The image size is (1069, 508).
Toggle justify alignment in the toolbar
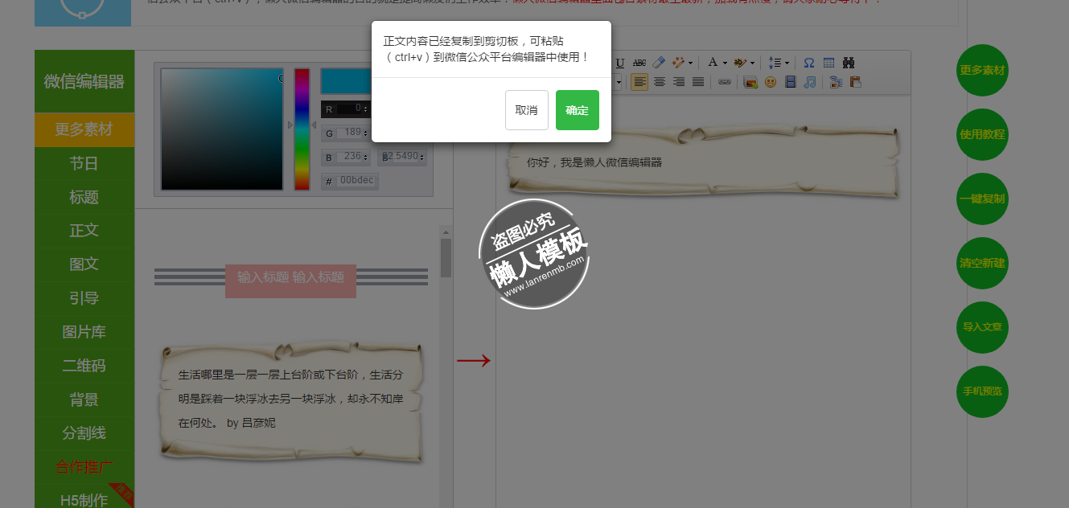click(x=698, y=82)
